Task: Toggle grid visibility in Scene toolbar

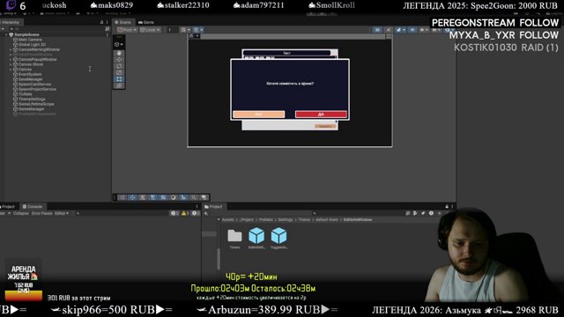Action: [185, 30]
